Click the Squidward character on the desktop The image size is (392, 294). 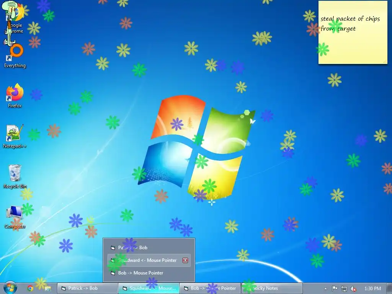[10, 23]
